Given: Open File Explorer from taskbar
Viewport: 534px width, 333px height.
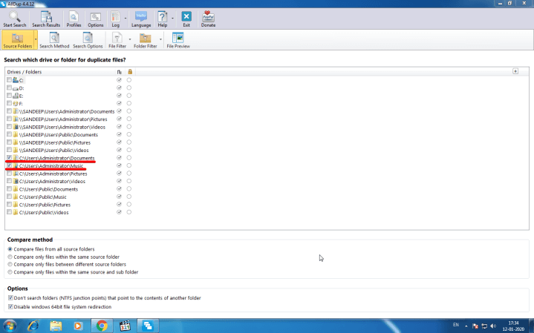Looking at the screenshot, I should [x=56, y=326].
